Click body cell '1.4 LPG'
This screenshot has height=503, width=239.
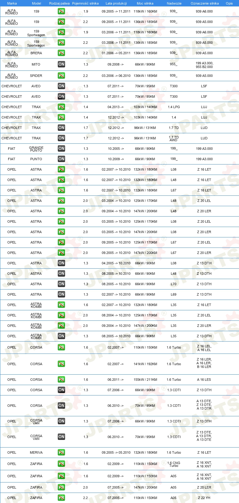[x=174, y=107]
